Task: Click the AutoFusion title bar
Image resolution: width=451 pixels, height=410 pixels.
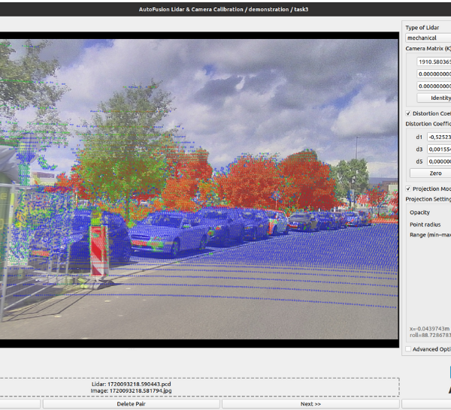Action: [225, 9]
